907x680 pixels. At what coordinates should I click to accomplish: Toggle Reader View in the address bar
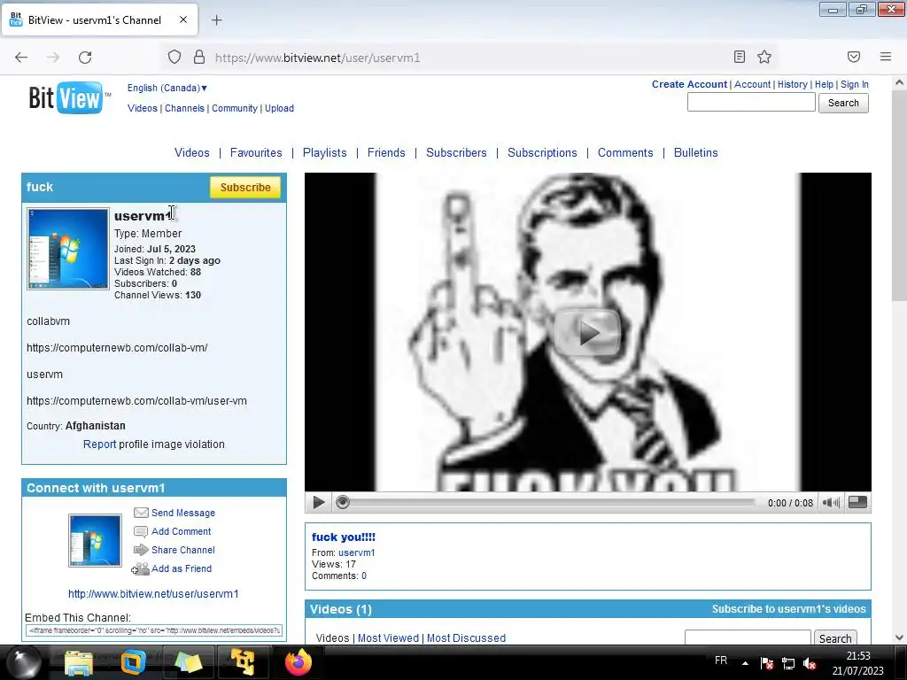pos(740,57)
